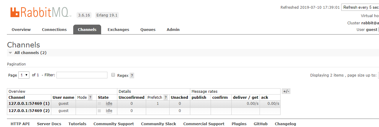379x127 pixels.
Task: Open the Plugins footer link
Action: 239,124
